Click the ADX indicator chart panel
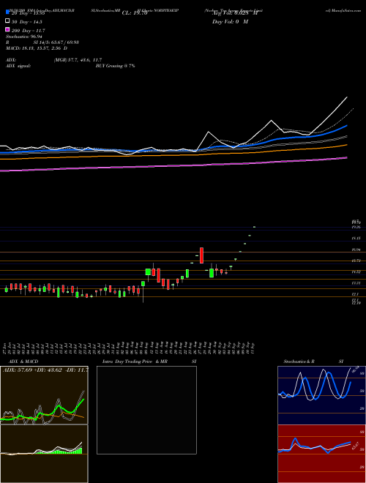The width and height of the screenshot is (366, 483). click(44, 395)
